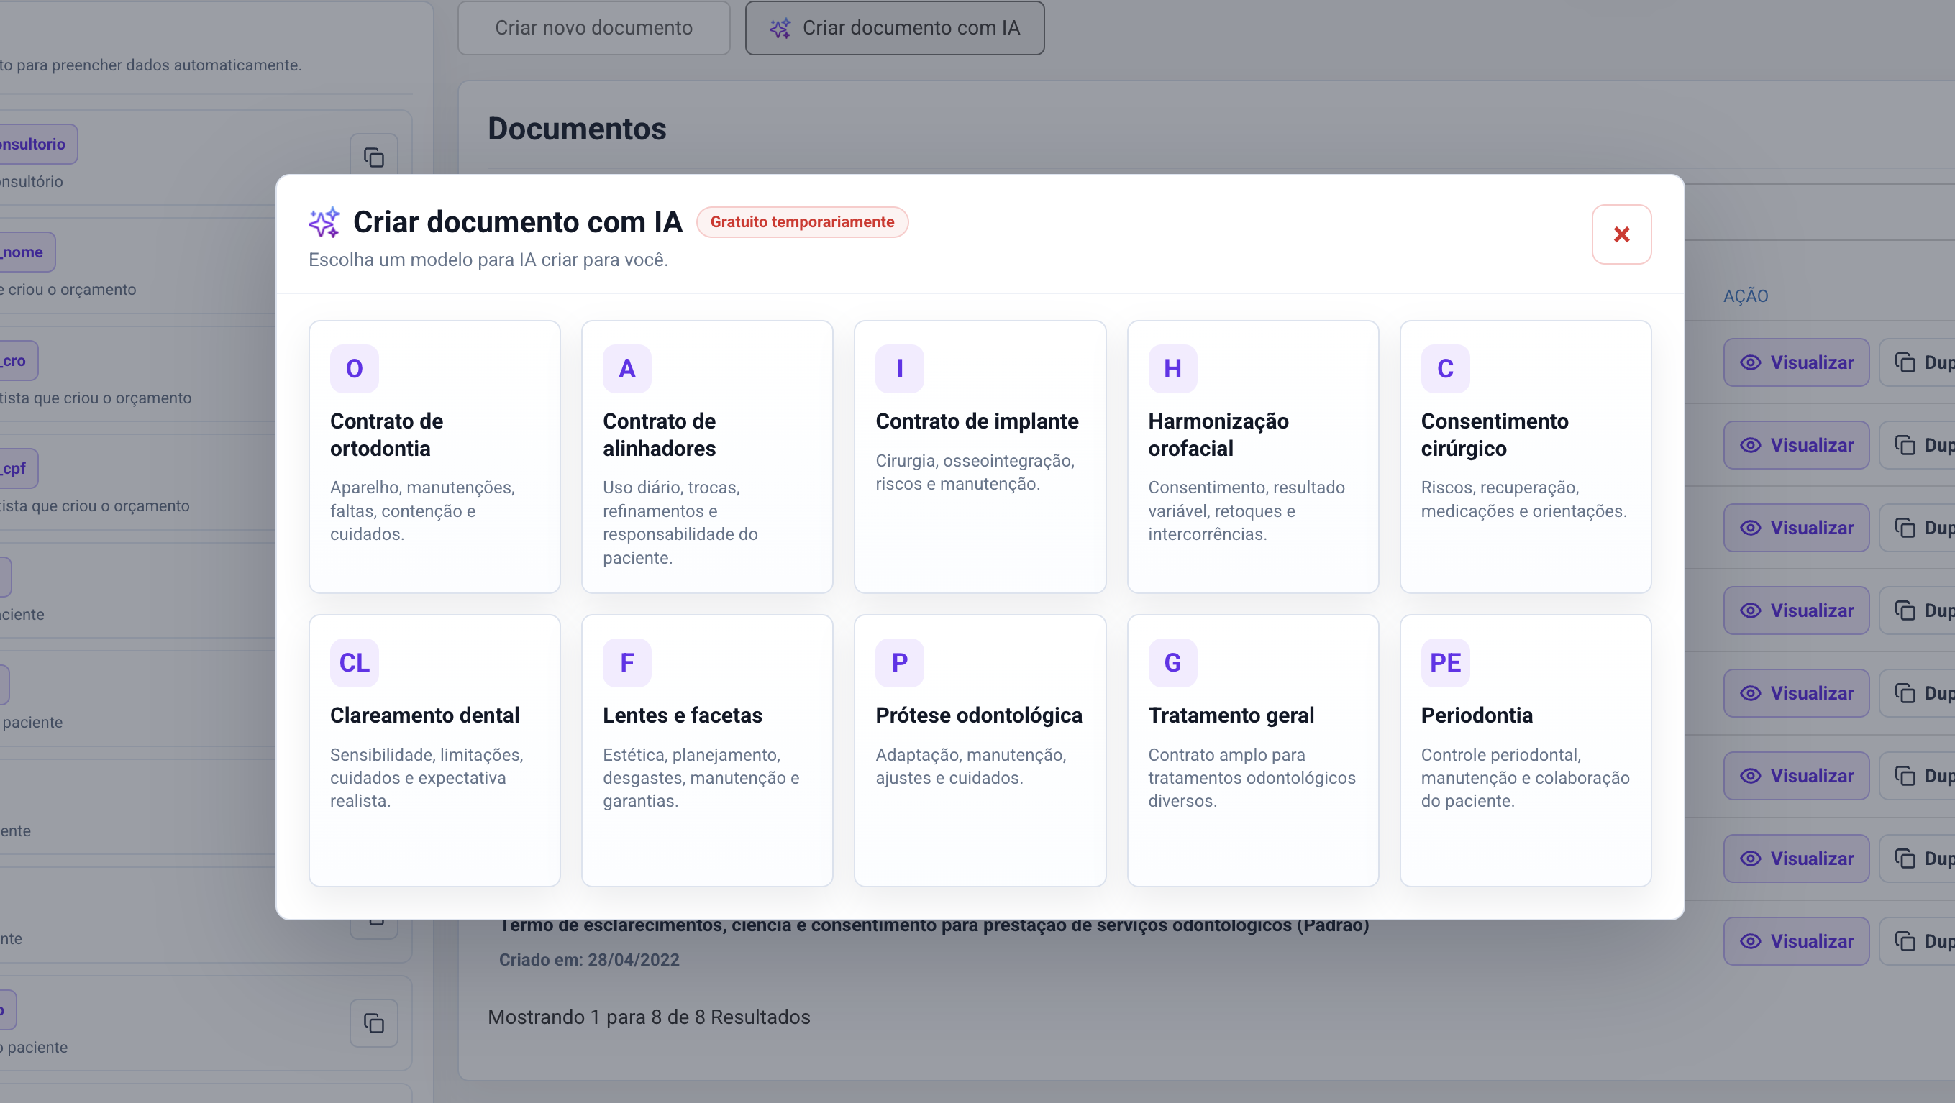The width and height of the screenshot is (1955, 1103).
Task: Close the Criar documento com IA dialog
Action: [1621, 234]
